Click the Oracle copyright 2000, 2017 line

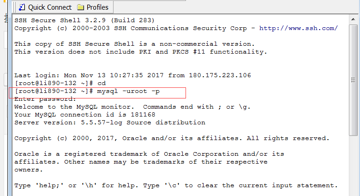tap(172, 138)
